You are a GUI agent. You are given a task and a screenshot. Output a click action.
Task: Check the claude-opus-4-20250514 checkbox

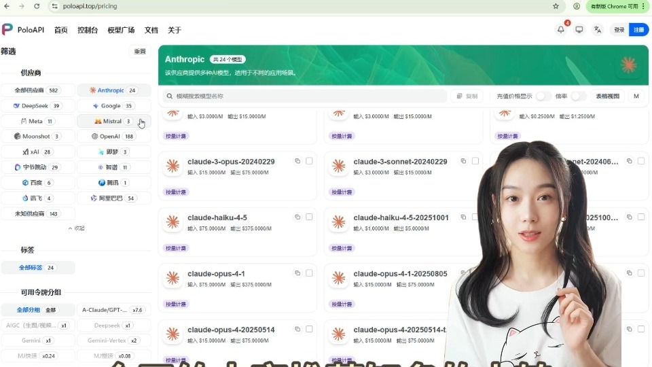[309, 329]
